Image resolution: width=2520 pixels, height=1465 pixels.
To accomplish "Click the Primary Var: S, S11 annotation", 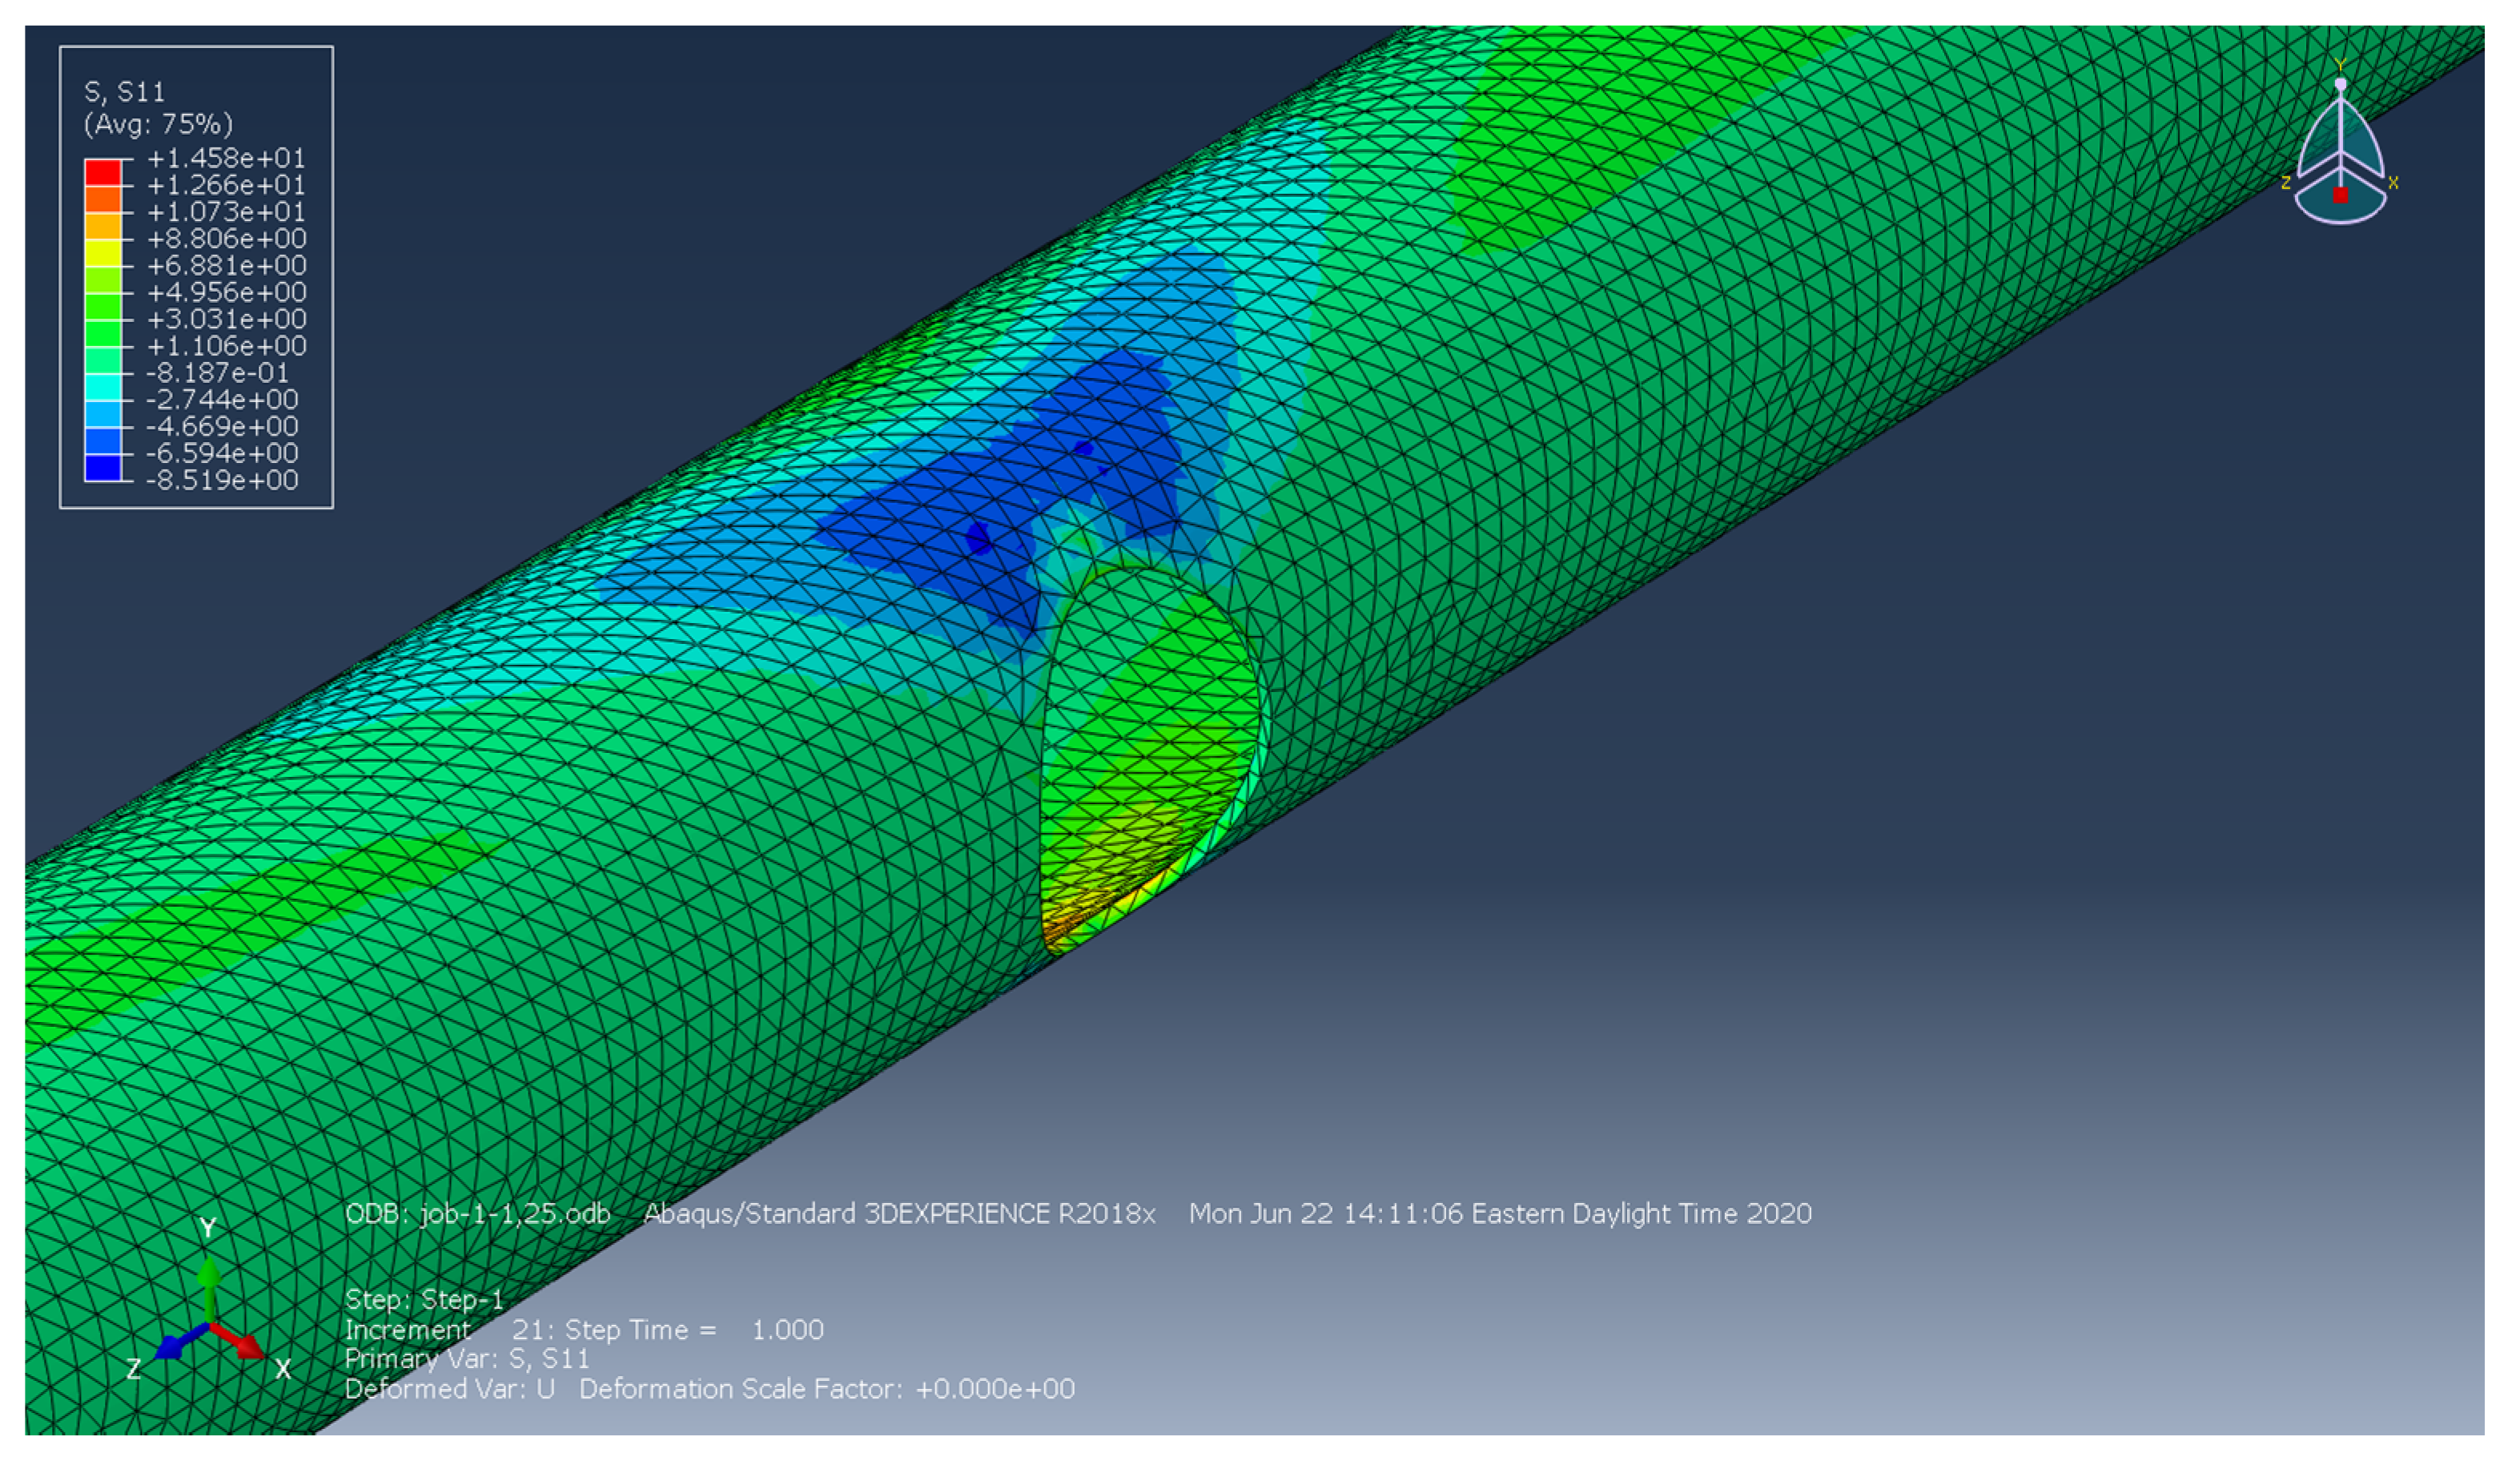I will [467, 1359].
